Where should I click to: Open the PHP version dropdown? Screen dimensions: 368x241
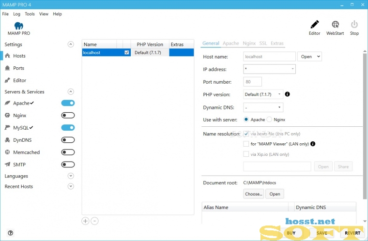coord(263,94)
